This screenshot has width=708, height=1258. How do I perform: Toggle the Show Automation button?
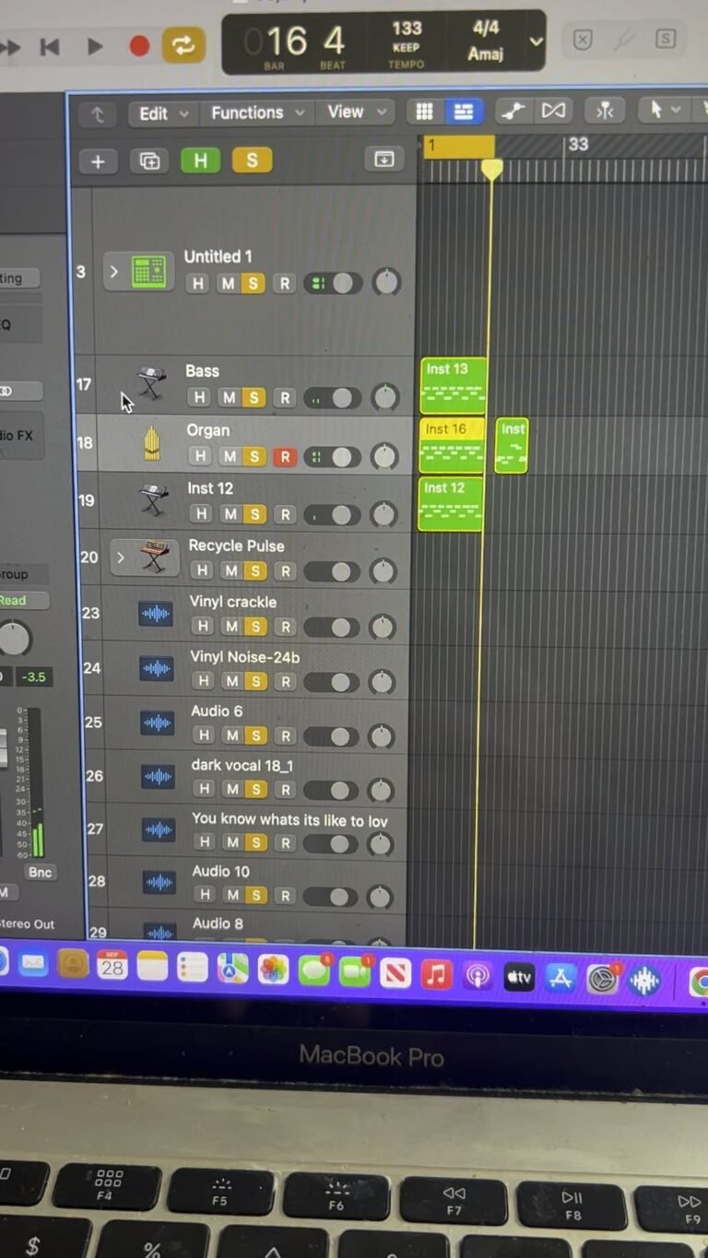click(513, 112)
